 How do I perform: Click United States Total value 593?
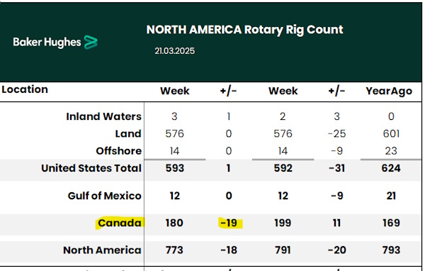coord(175,168)
